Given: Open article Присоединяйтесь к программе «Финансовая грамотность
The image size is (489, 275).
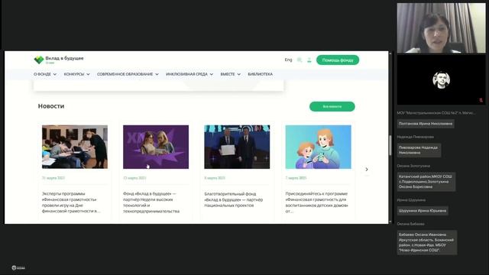Looking at the screenshot, I should [x=316, y=202].
